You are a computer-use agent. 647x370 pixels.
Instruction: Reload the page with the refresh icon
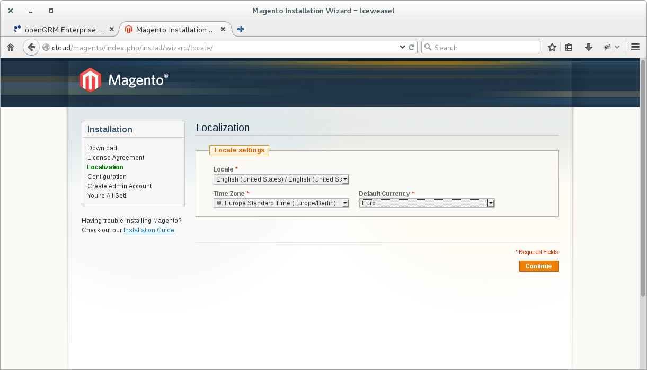coord(412,47)
